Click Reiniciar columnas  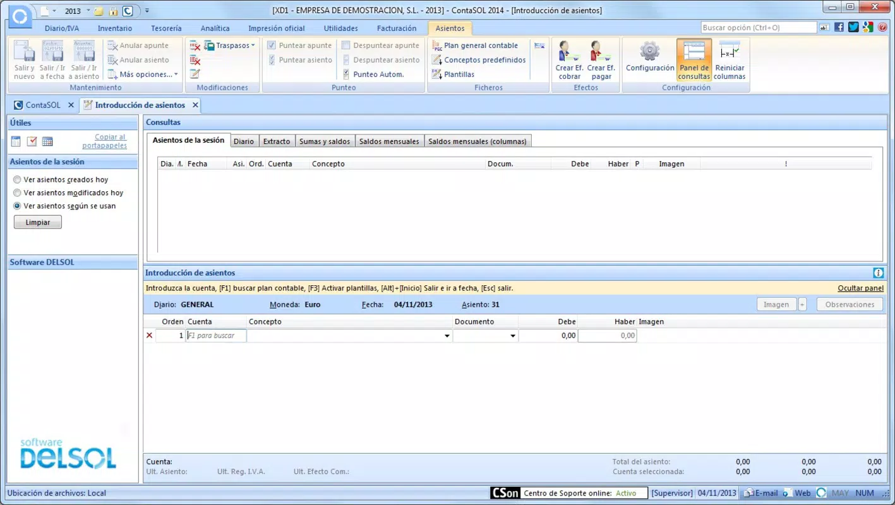[730, 61]
